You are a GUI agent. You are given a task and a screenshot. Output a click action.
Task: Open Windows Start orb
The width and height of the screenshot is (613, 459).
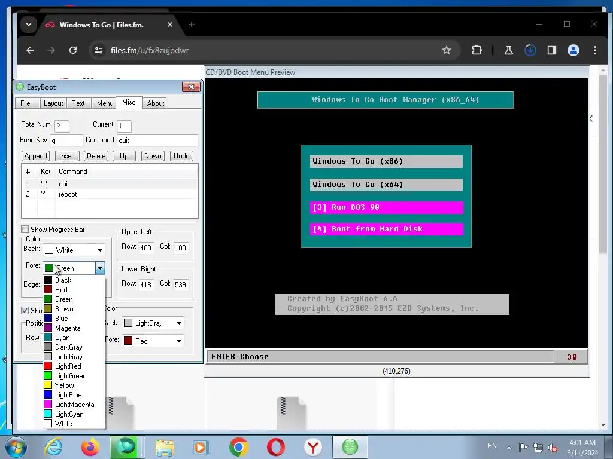[15, 447]
